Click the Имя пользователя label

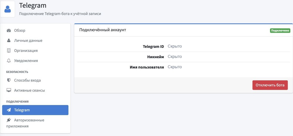click(x=147, y=67)
